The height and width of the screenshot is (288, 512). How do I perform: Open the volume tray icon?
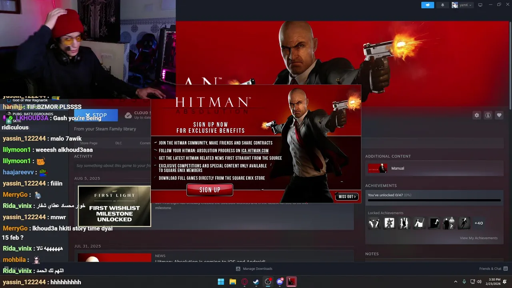click(479, 282)
